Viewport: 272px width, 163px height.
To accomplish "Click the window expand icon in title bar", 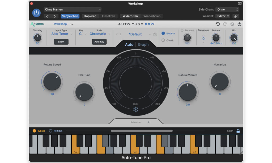I will 240,3.
